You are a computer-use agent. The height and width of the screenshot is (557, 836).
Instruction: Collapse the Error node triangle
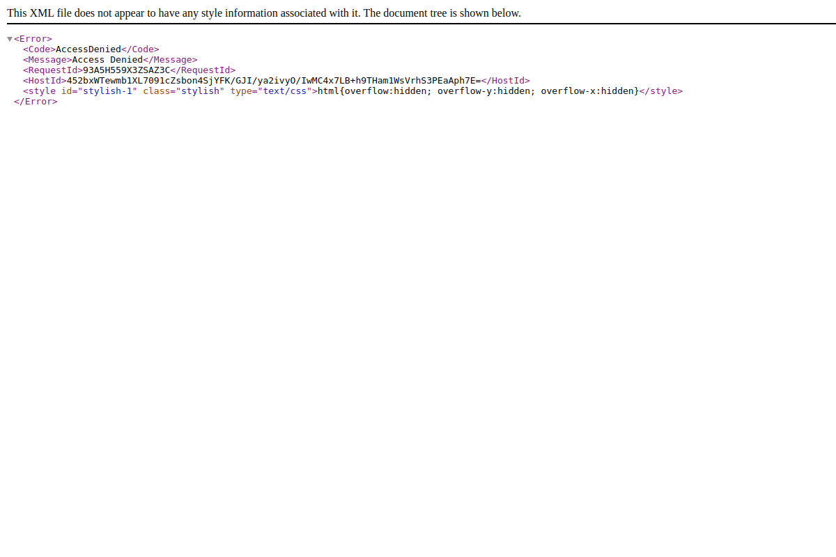coord(10,39)
